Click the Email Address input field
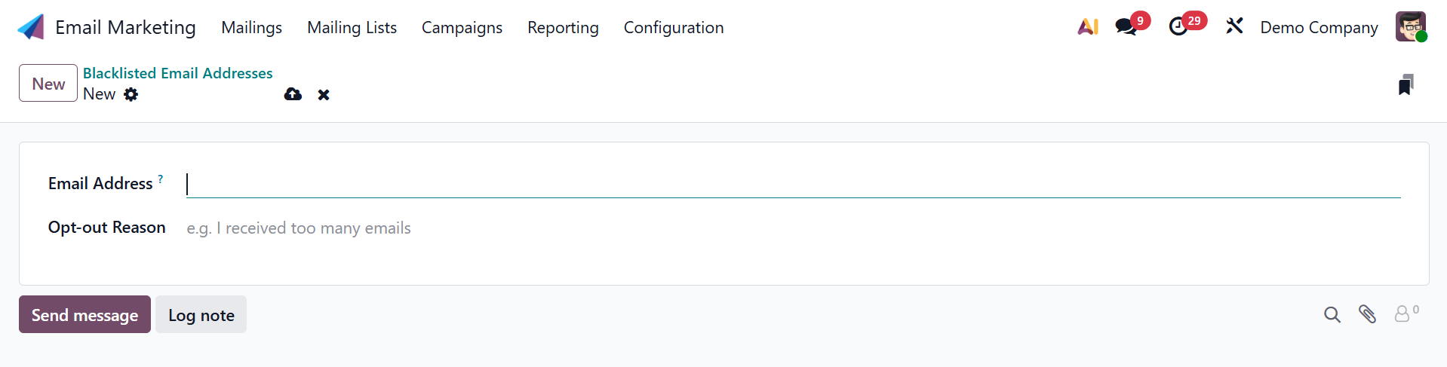Viewport: 1447px width, 367px height. click(x=792, y=185)
